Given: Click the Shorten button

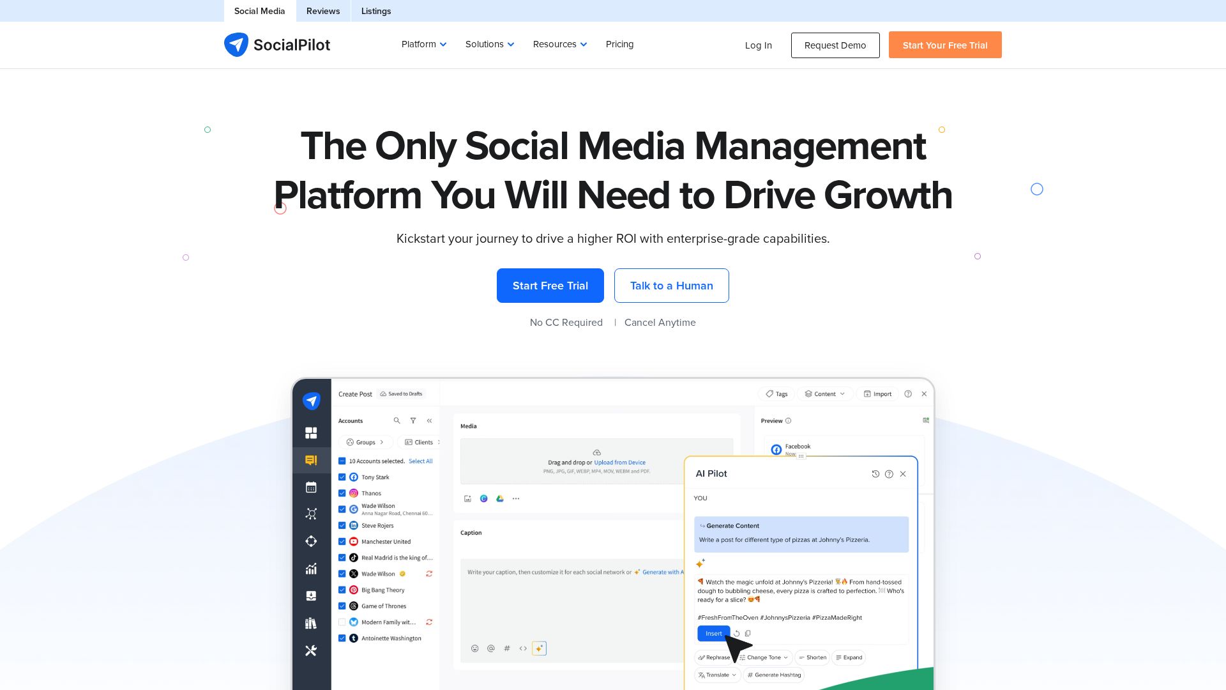Looking at the screenshot, I should point(812,657).
